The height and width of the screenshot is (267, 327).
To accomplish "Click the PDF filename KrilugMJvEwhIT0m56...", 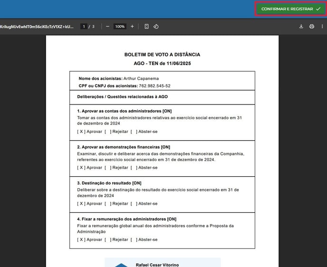I will 37,27.
